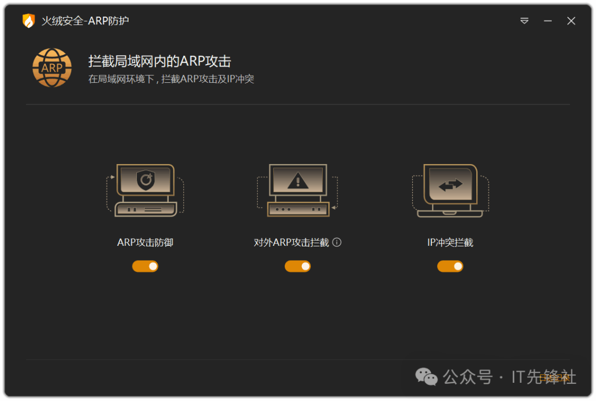Click the info icon beside 对外ARP攻击拦截
This screenshot has height=401, width=596.
tap(337, 242)
